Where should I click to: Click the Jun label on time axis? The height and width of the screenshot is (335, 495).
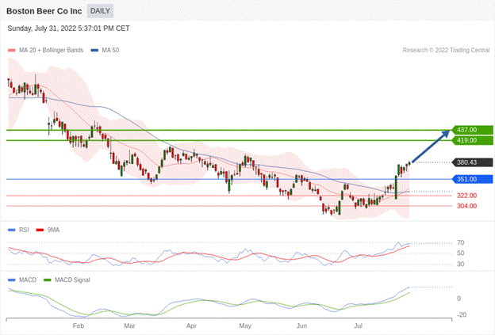click(x=301, y=325)
